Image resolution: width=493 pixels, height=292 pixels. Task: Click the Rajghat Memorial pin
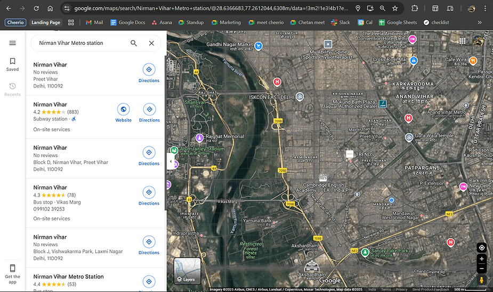pos(199,137)
